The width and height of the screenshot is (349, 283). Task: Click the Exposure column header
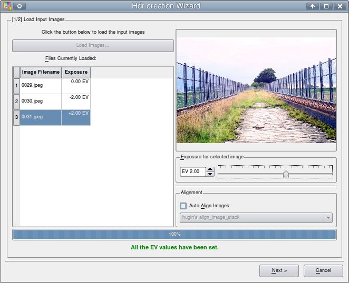[76, 72]
